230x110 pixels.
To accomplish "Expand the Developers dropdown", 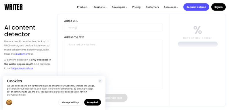I will coord(120,7).
